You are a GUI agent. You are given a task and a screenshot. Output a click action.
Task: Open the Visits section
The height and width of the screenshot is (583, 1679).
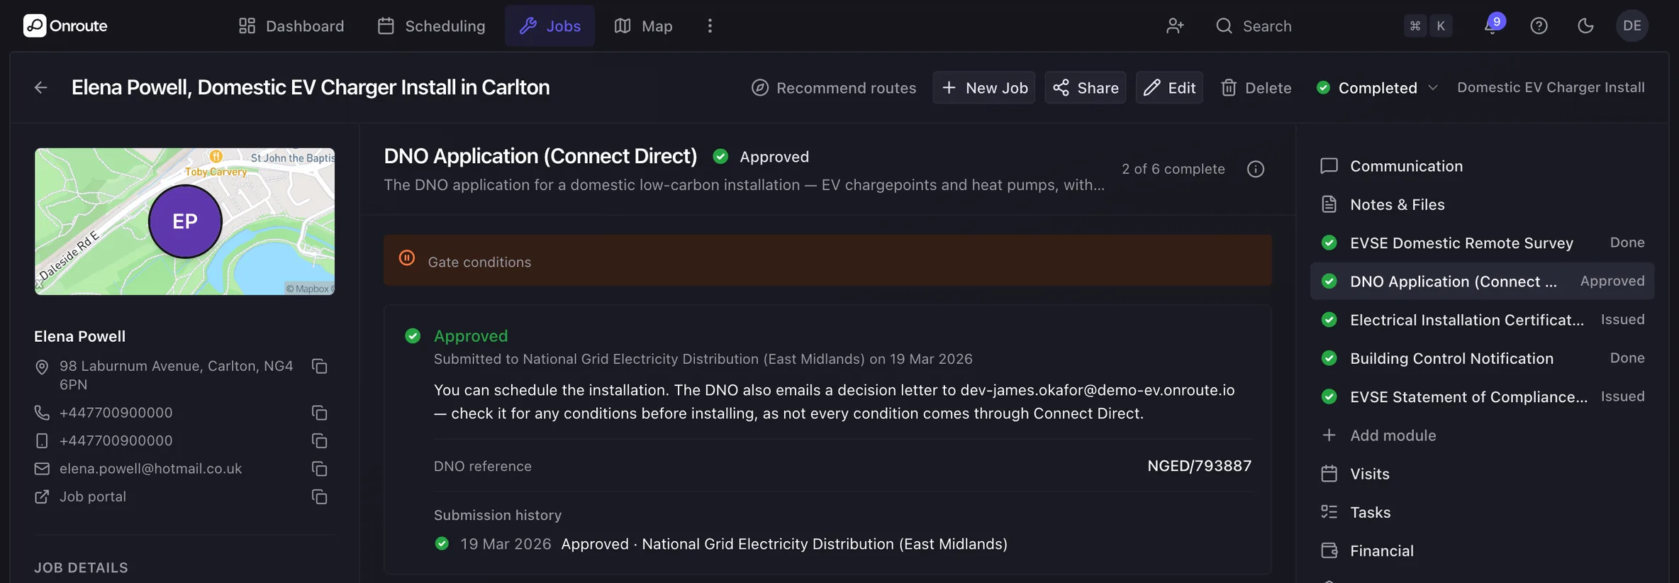pyautogui.click(x=1482, y=474)
